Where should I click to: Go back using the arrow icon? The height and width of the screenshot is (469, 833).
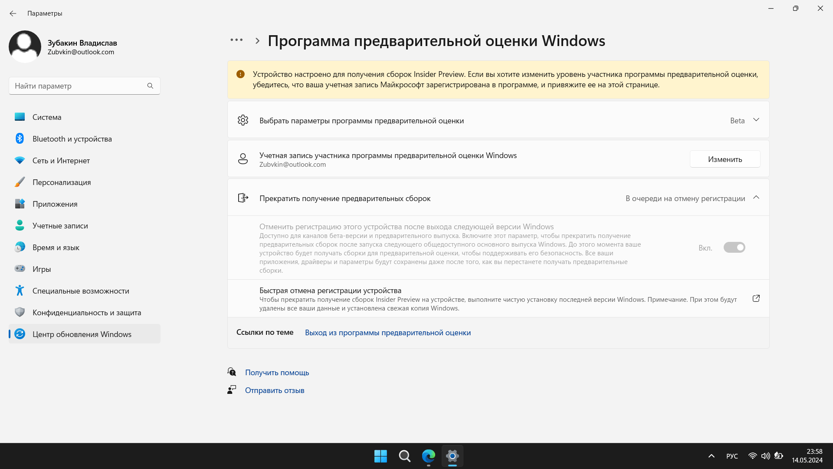pos(13,13)
